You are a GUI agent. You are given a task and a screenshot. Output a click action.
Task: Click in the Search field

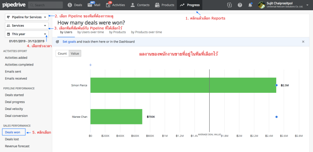click(x=45, y=5)
